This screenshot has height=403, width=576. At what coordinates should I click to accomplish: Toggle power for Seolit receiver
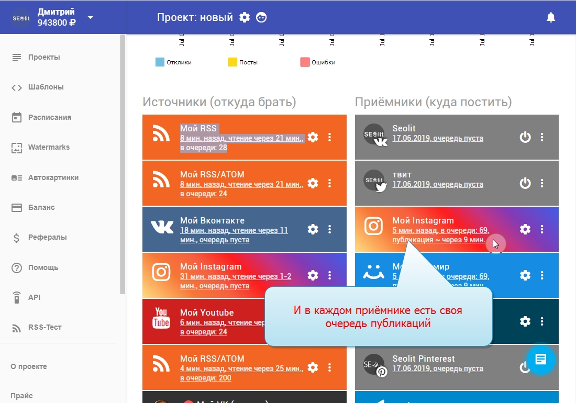pyautogui.click(x=525, y=137)
